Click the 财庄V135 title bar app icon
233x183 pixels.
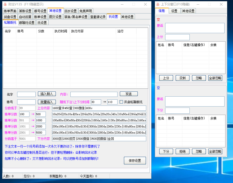point(5,4)
